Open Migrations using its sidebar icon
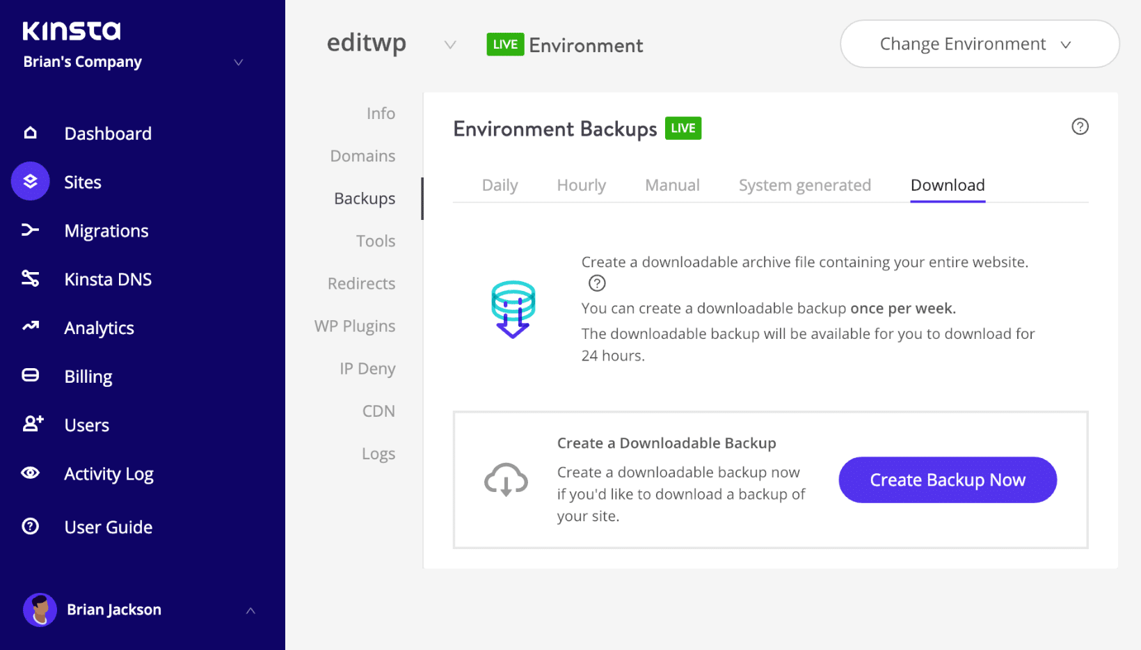This screenshot has width=1141, height=650. click(31, 230)
